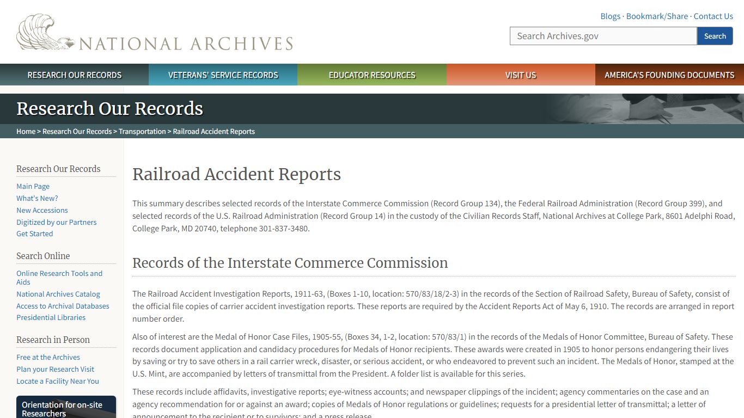Click Railroad Accident Reports page heading
The image size is (744, 418).
coord(236,174)
